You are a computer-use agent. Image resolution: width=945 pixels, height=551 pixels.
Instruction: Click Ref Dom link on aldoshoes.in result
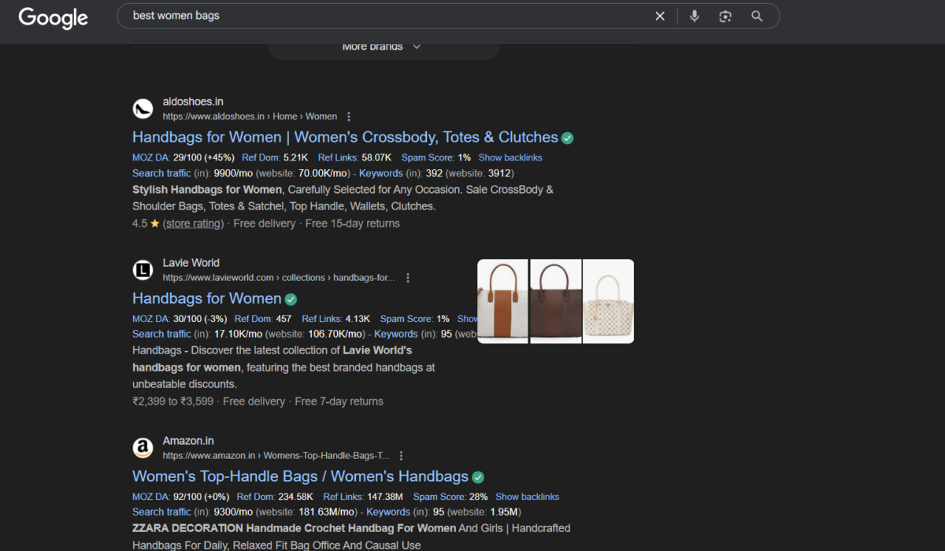261,157
